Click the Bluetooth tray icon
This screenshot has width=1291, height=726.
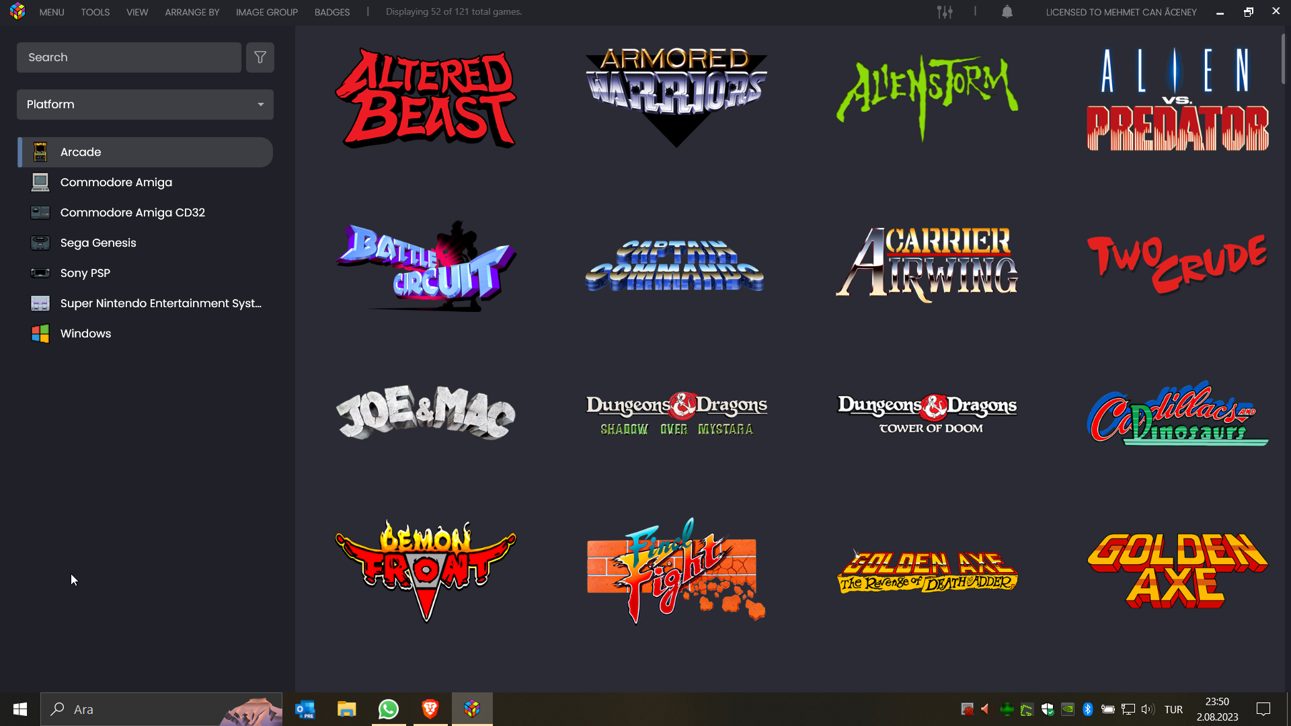click(x=1088, y=709)
